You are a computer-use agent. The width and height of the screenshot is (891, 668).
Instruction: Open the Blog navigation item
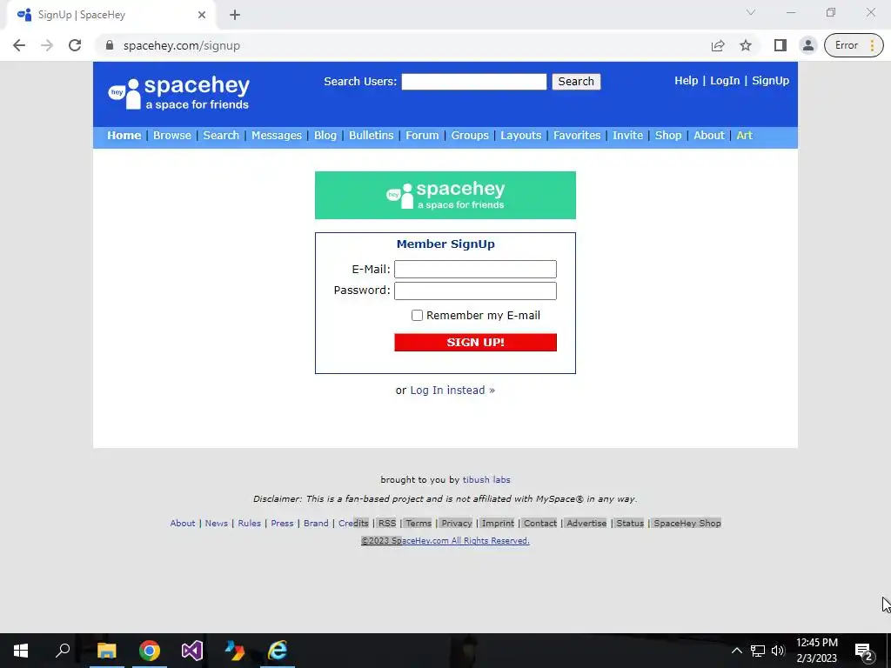pyautogui.click(x=325, y=135)
